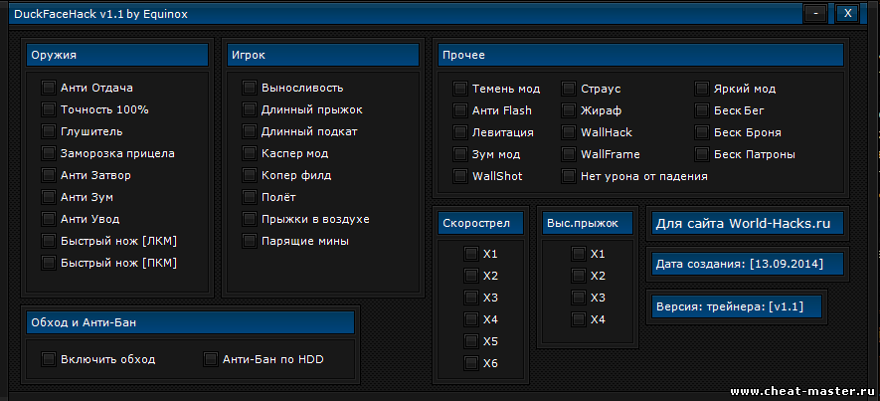Turn on Длинный прыжок
This screenshot has height=401, width=880.
(250, 109)
